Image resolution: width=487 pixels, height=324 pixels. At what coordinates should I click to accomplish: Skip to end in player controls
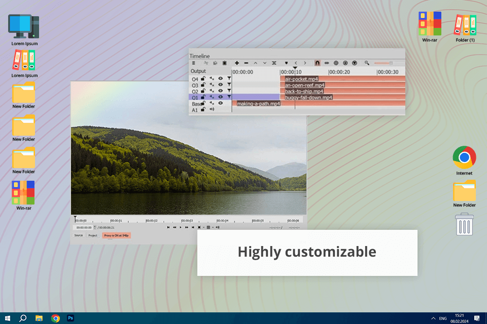click(193, 228)
